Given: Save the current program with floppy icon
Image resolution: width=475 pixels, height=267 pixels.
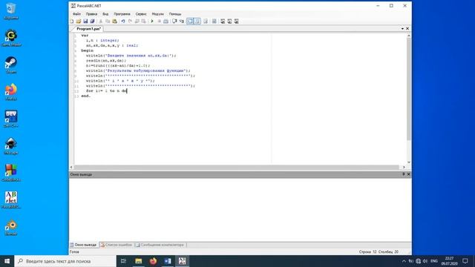Looking at the screenshot, I should [x=85, y=22].
